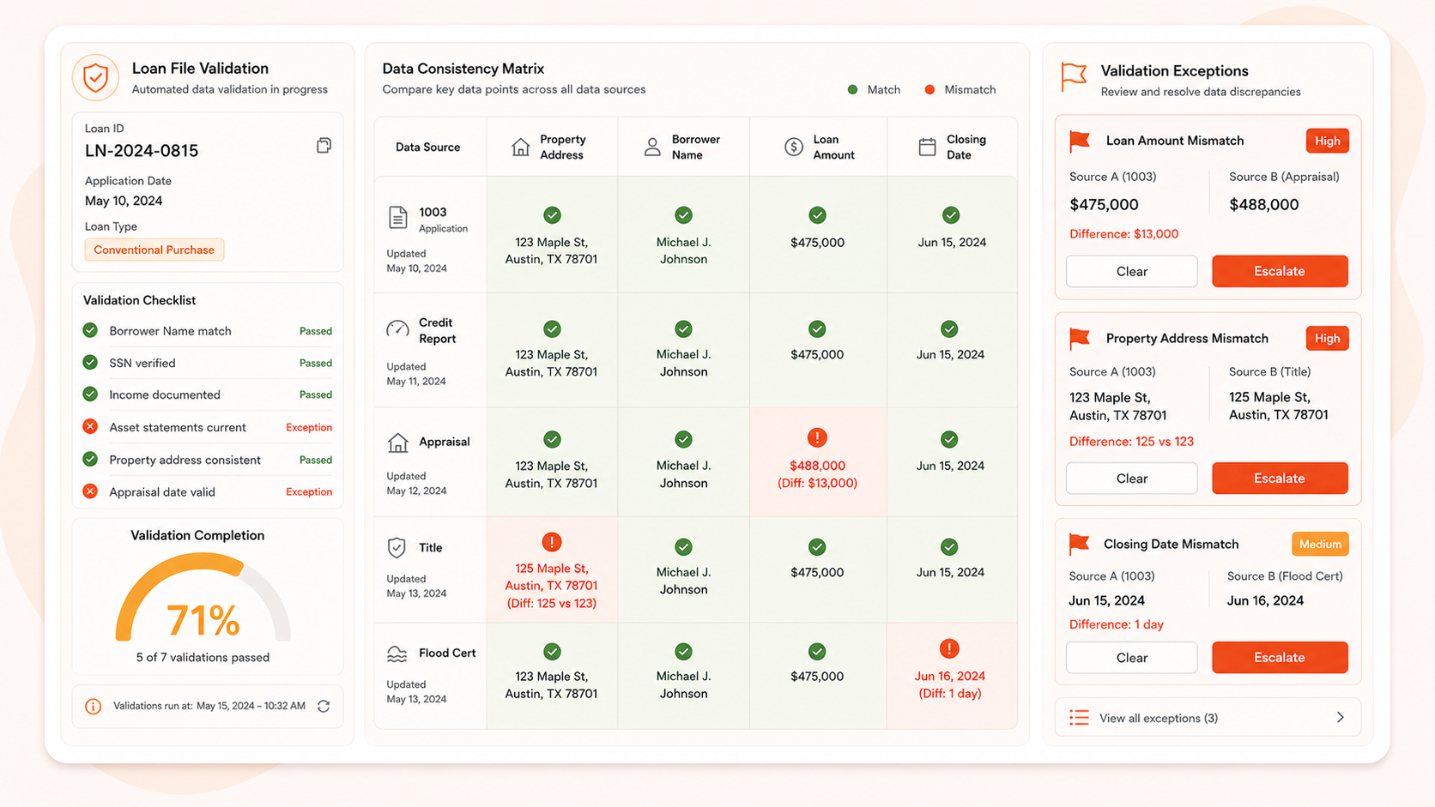1435x807 pixels.
Task: Click the Borrower Name person icon in header
Action: click(652, 147)
